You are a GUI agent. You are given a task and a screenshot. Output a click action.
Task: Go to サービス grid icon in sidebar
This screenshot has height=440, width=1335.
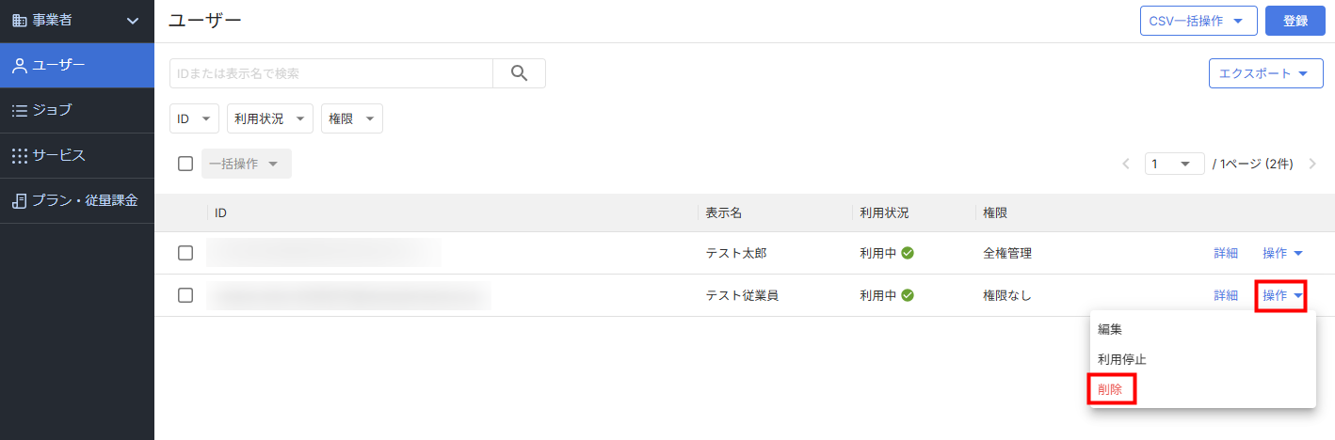pos(19,155)
